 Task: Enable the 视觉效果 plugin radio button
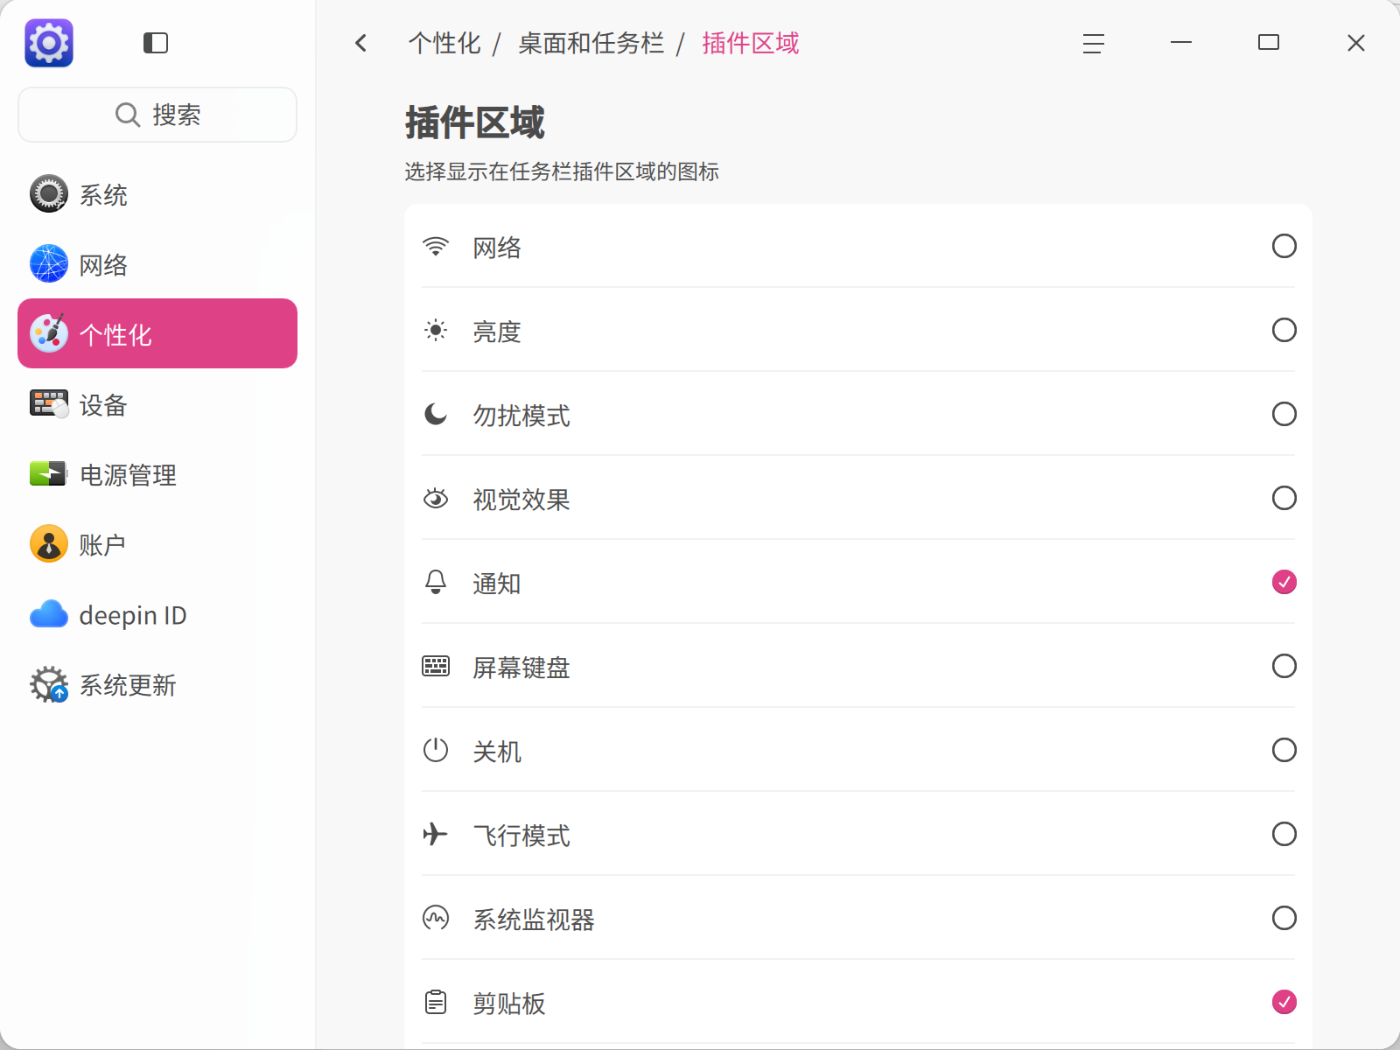point(1284,498)
